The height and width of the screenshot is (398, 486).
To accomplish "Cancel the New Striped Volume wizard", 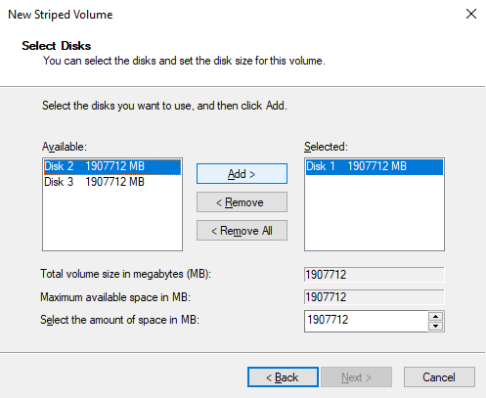I will click(439, 377).
